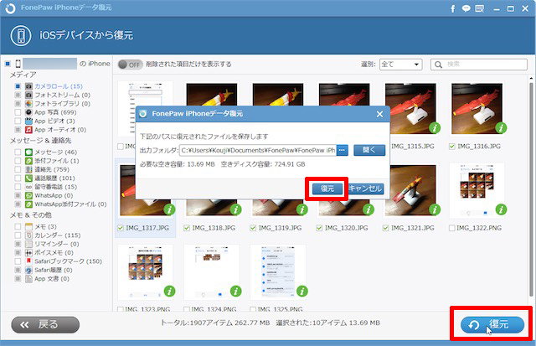The image size is (536, 346).
Task: Click the Photo Stream icon
Action: 28,95
